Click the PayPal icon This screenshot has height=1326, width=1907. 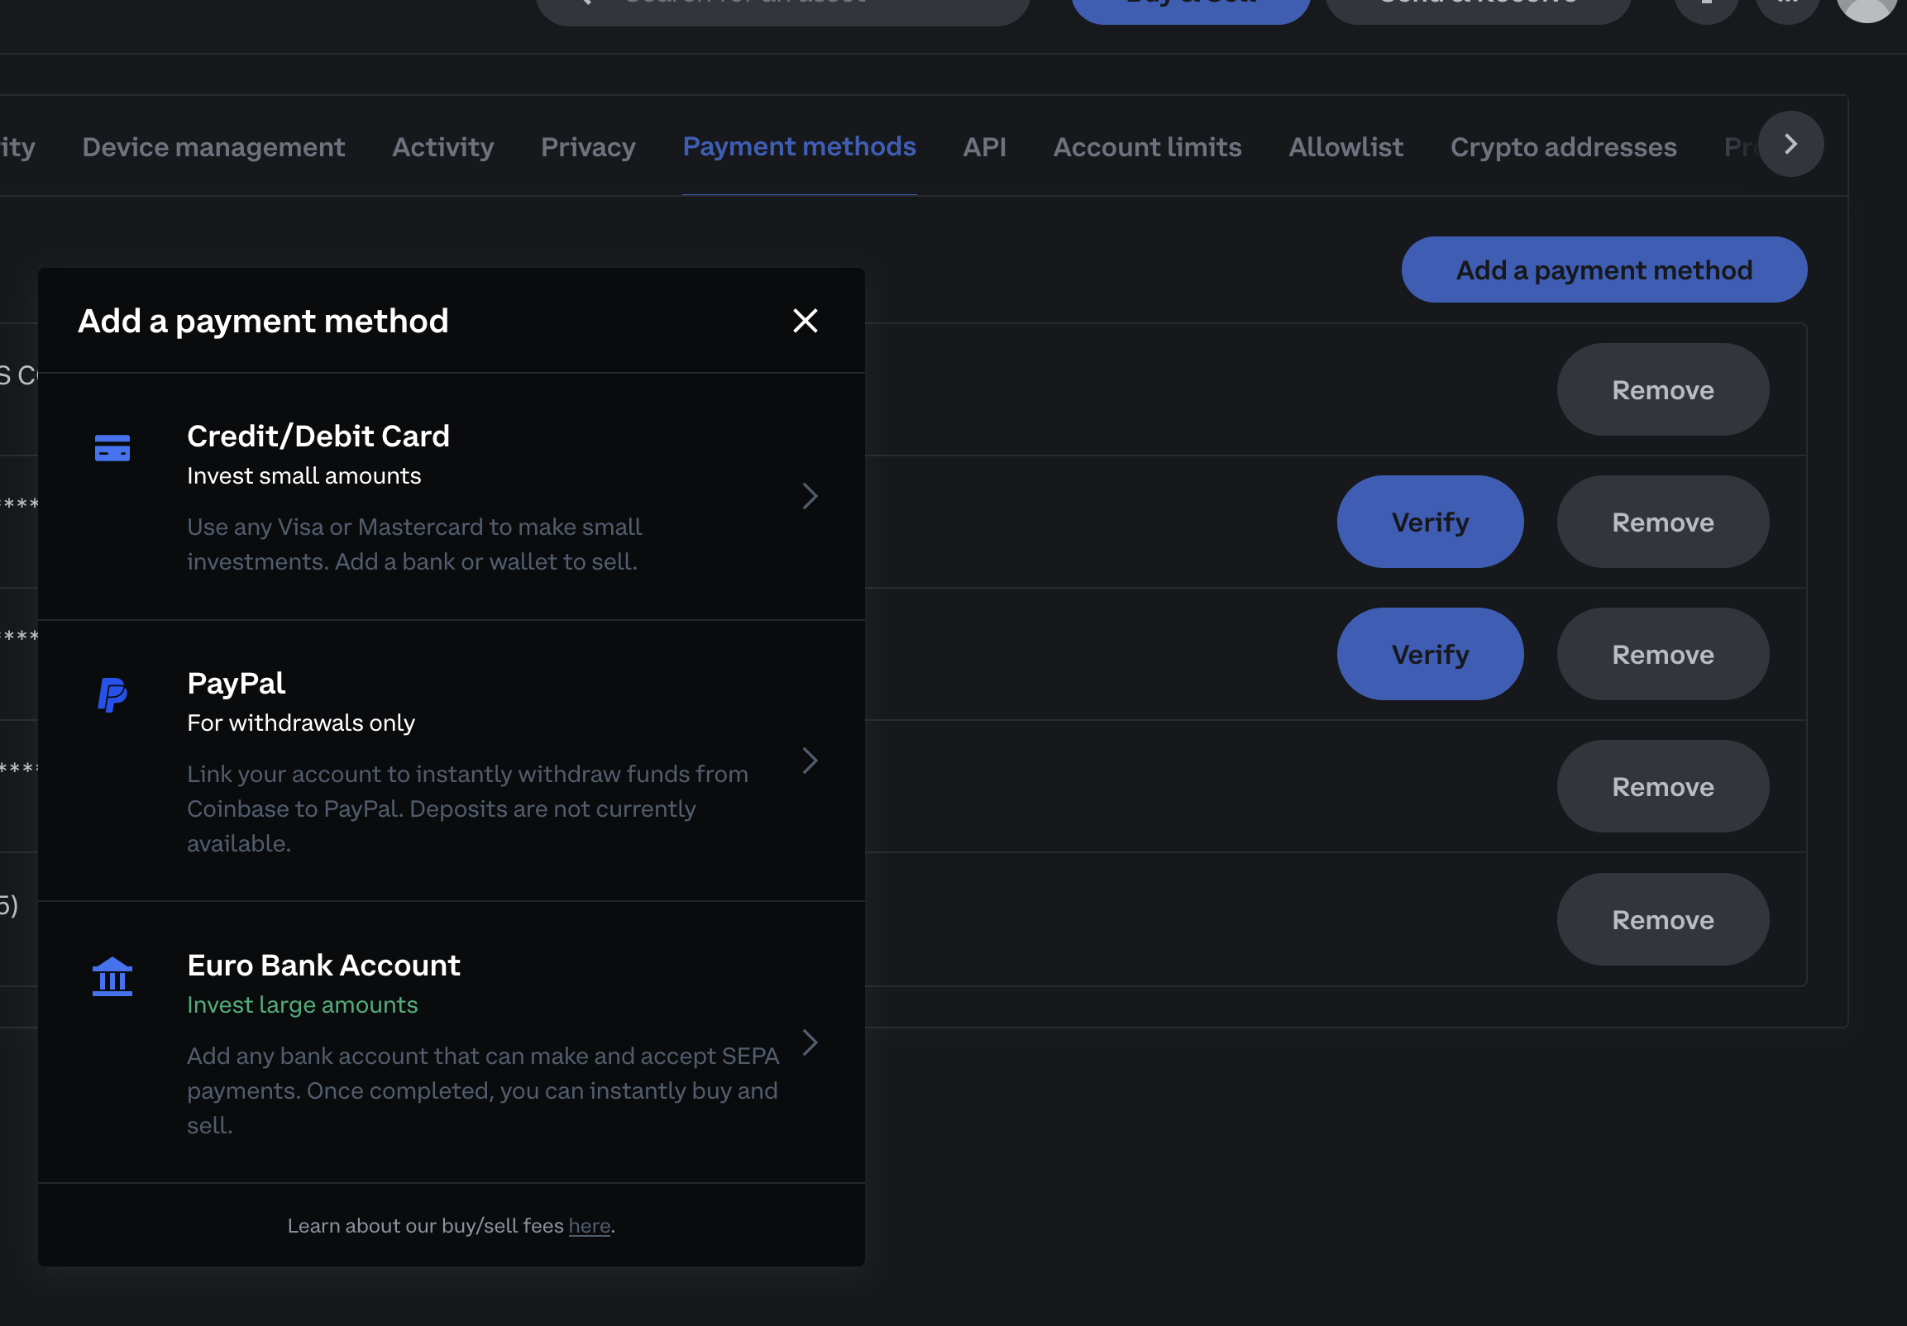113,691
